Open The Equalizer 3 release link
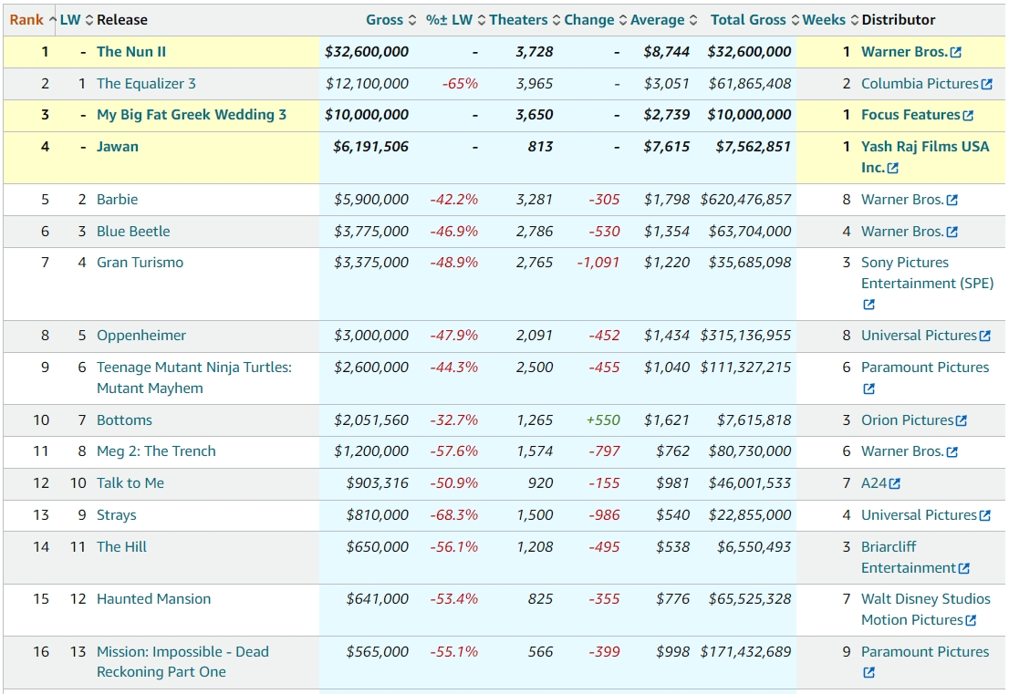The height and width of the screenshot is (694, 1009). point(146,84)
